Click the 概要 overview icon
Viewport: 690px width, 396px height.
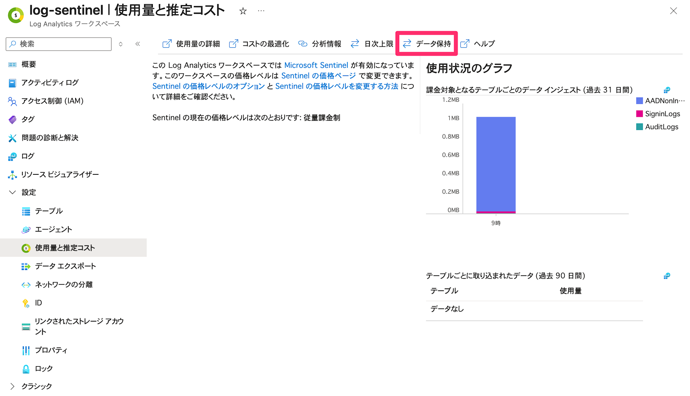click(12, 64)
